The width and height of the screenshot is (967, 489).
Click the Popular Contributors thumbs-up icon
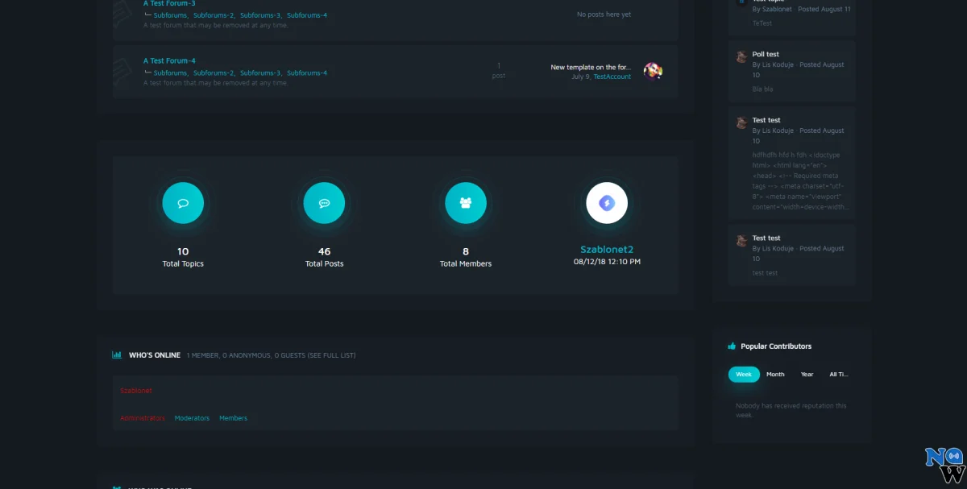pos(732,346)
